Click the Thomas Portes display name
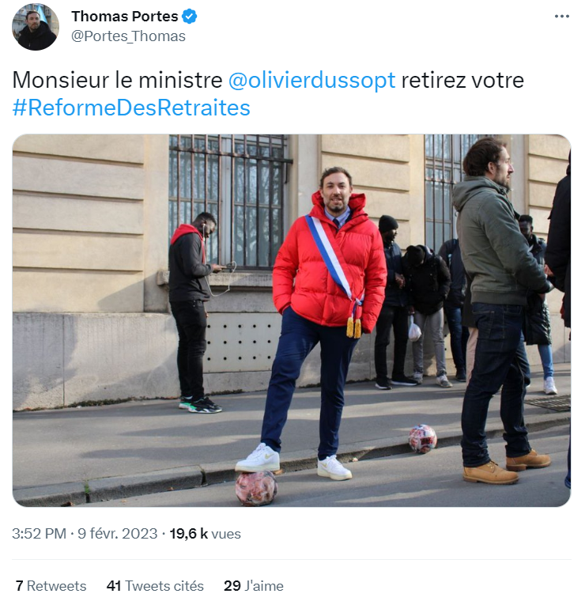This screenshot has width=585, height=605. 125,16
